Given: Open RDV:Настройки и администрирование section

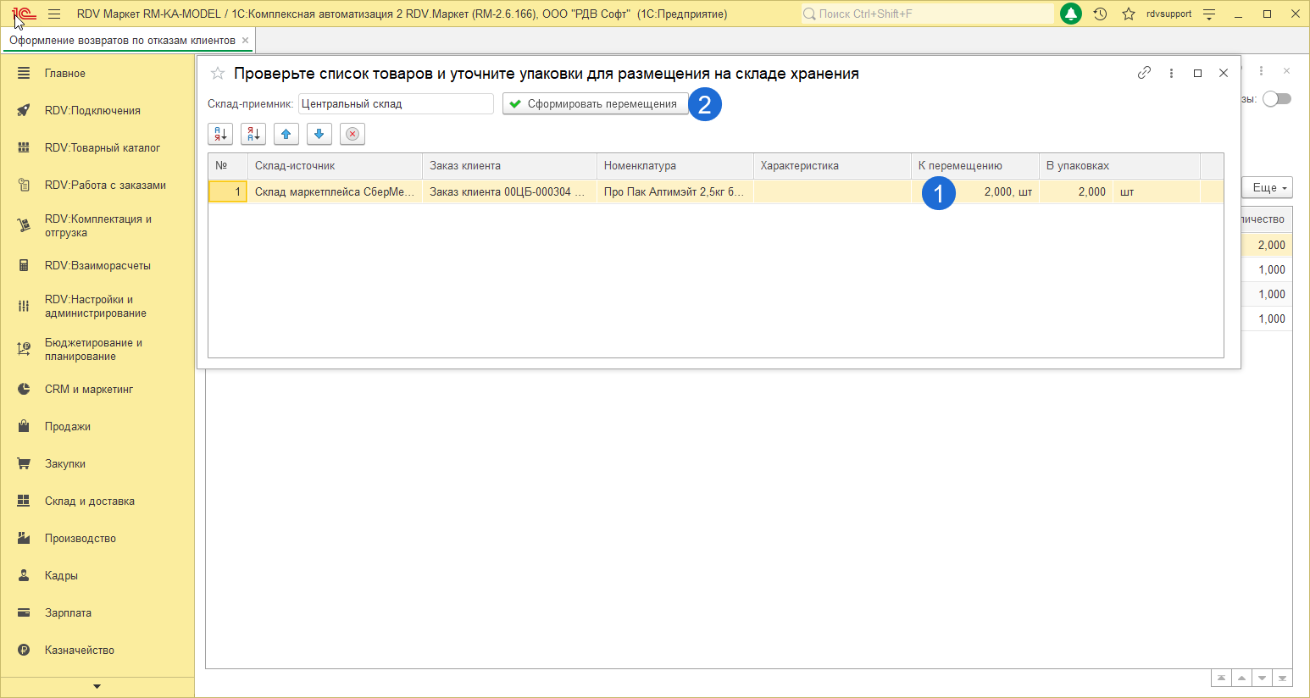Looking at the screenshot, I should pyautogui.click(x=97, y=307).
